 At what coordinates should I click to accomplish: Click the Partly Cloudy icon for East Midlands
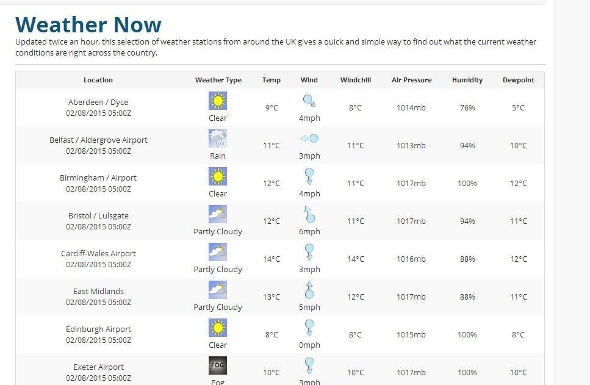217,290
